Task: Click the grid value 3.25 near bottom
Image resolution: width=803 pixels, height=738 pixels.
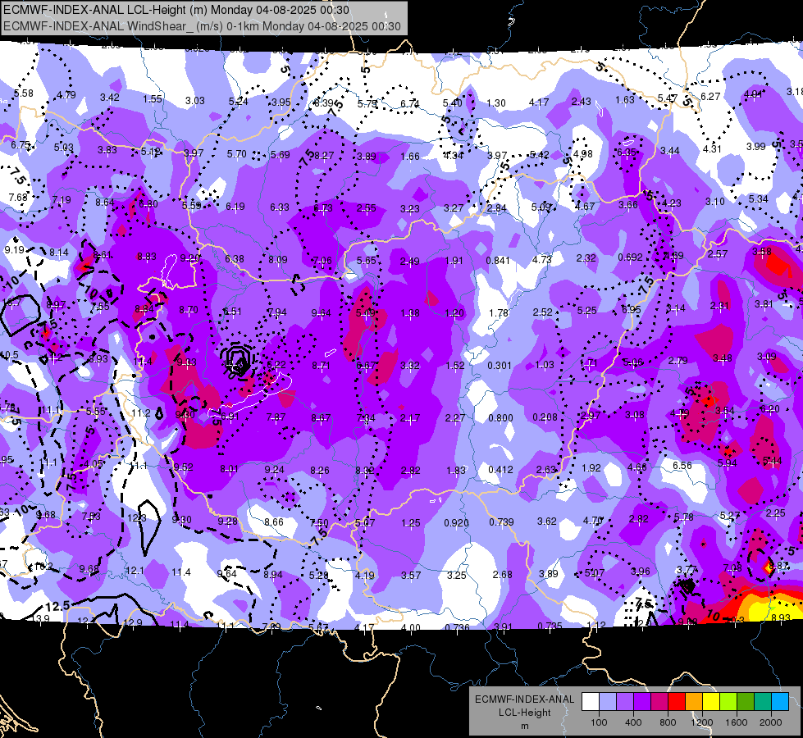Action: coord(456,575)
